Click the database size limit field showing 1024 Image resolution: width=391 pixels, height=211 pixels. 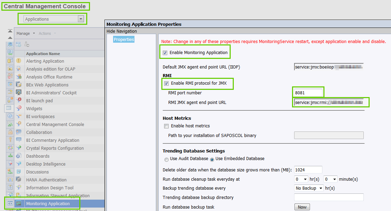pos(308,170)
